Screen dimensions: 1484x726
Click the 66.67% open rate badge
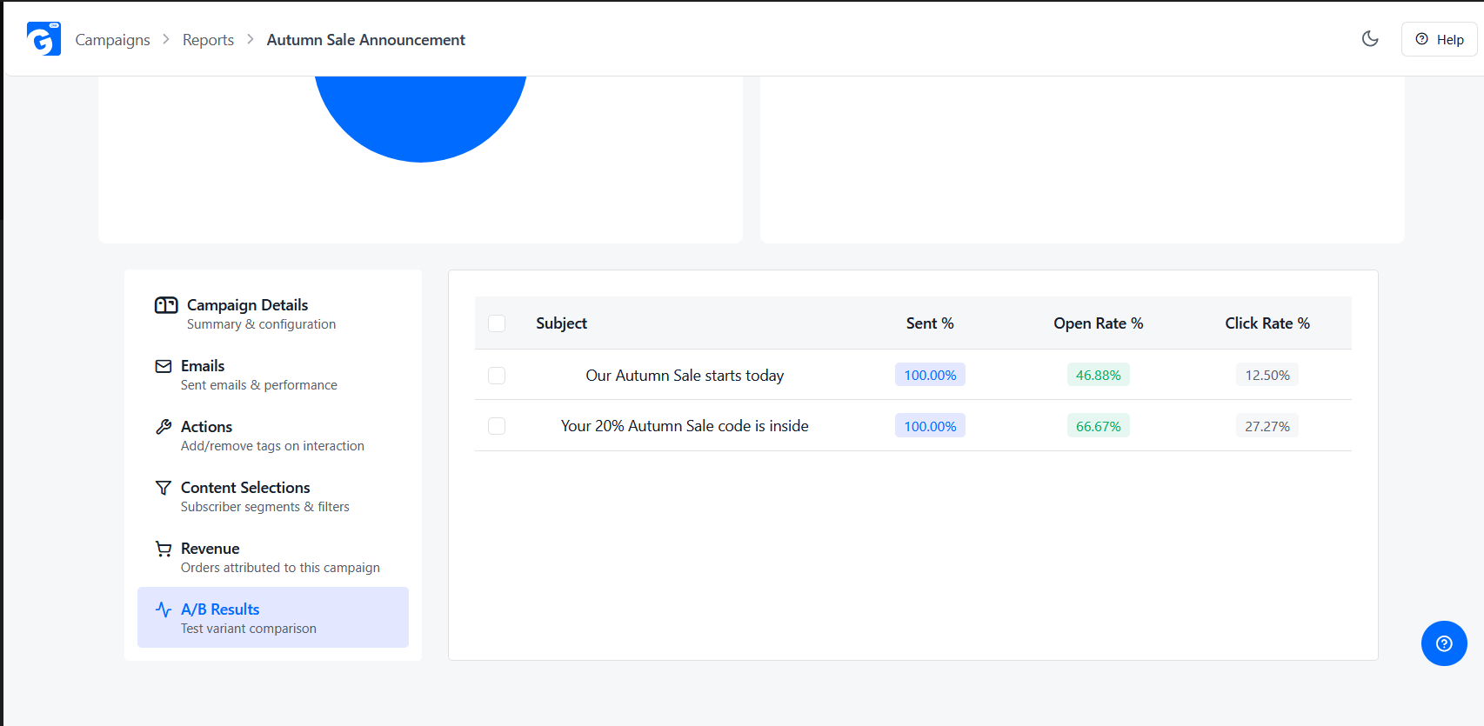(1099, 426)
